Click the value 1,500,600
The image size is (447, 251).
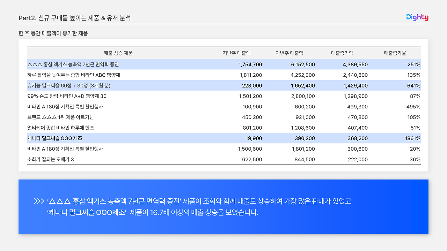coord(250,149)
